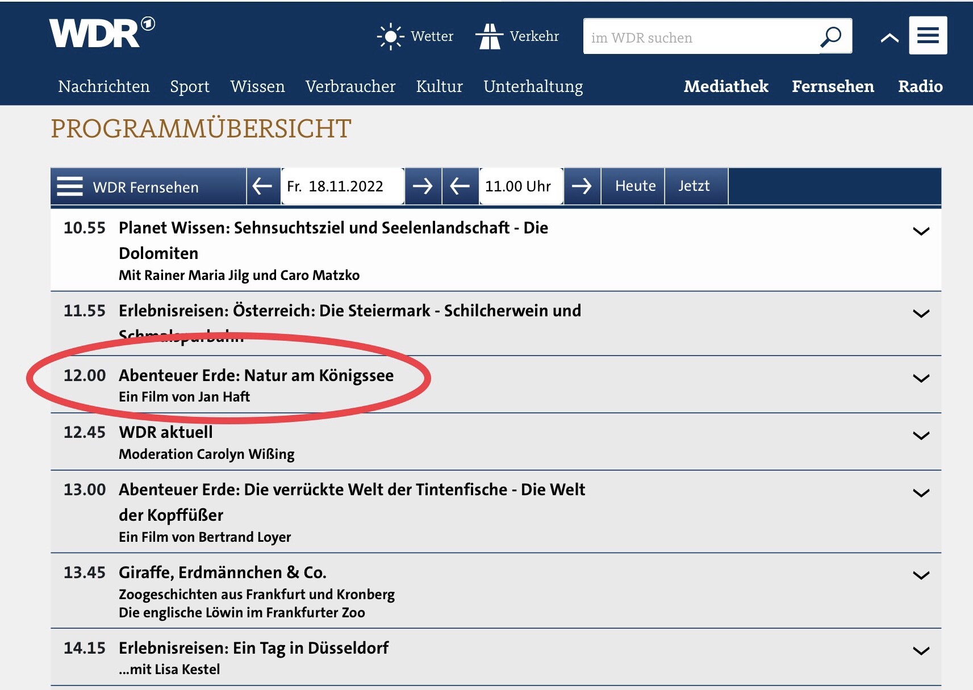Select 'Planet Wissen: Sehnsuchtsziel und Seelenlandschaft' title

[333, 240]
